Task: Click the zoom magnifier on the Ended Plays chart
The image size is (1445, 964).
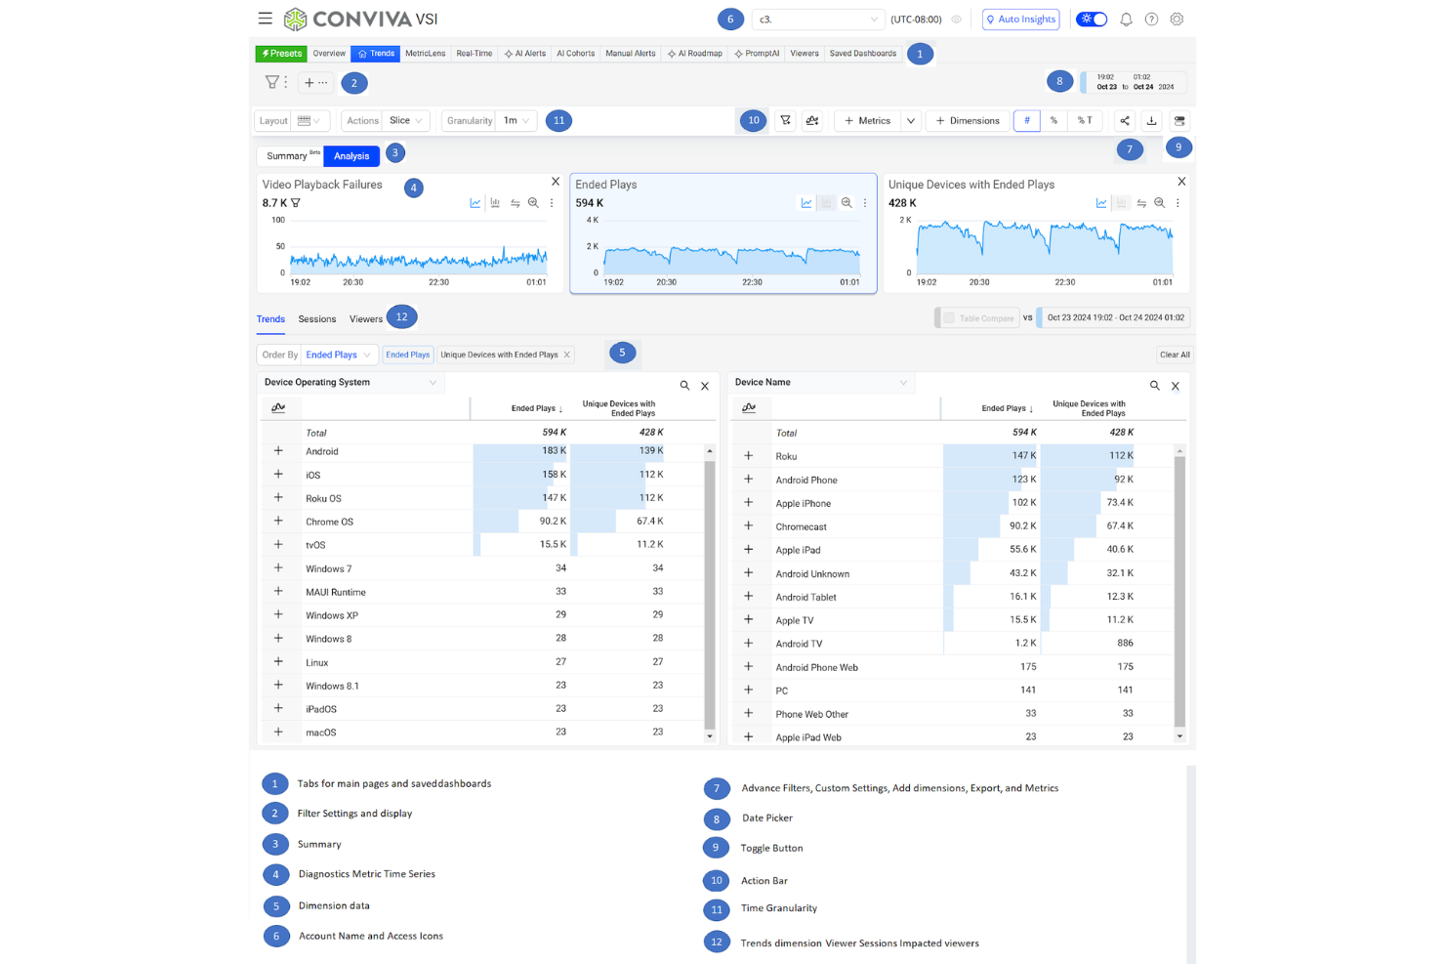Action: point(846,203)
